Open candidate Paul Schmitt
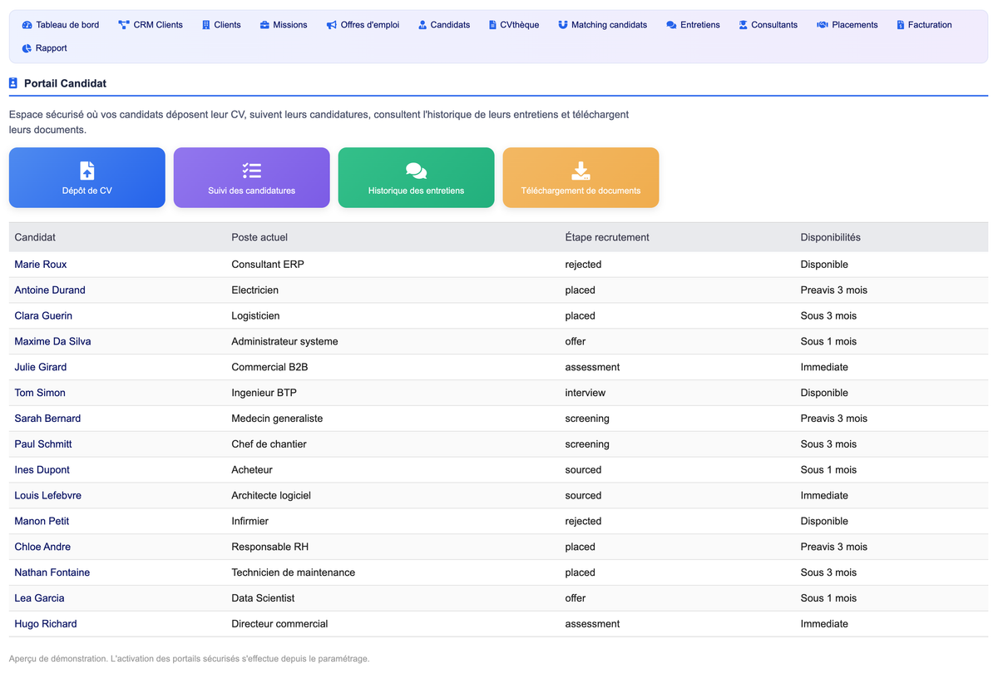 (43, 444)
